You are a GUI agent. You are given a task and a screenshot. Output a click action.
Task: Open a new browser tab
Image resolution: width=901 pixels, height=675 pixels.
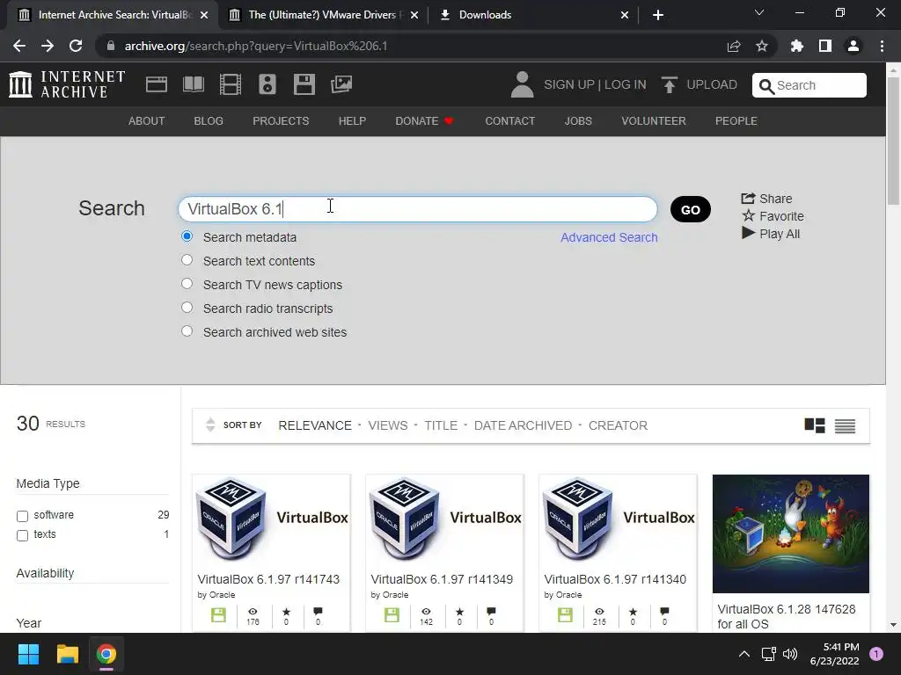tap(658, 15)
